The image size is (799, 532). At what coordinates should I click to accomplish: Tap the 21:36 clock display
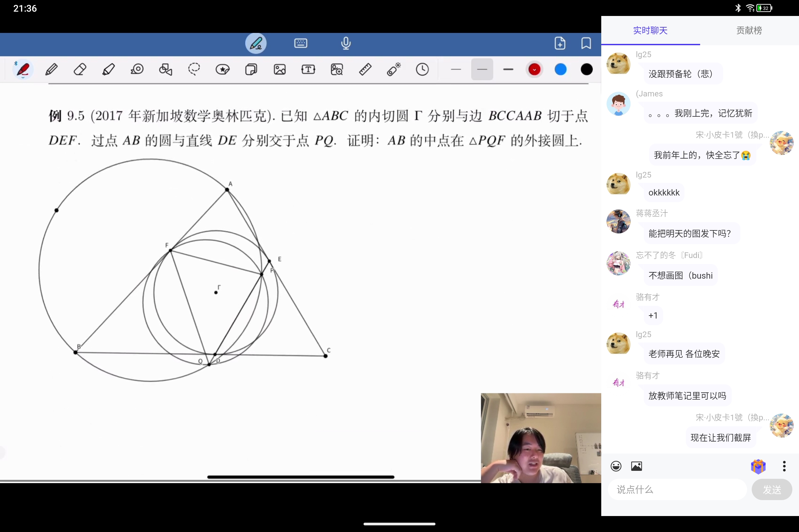pyautogui.click(x=25, y=9)
